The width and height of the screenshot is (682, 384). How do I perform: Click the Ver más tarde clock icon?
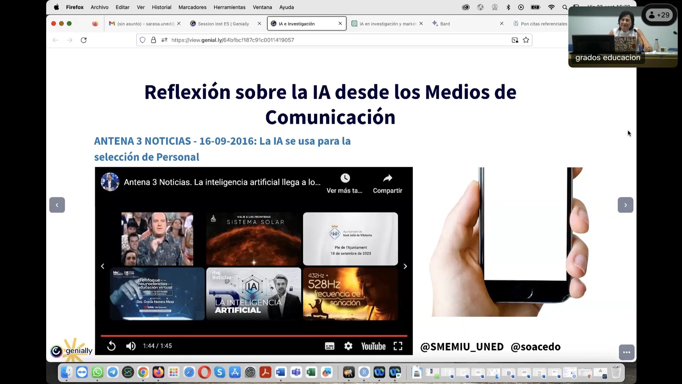(345, 178)
